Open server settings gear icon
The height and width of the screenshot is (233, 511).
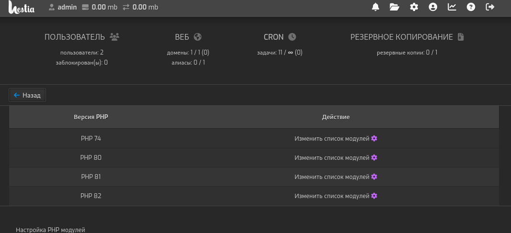click(414, 7)
